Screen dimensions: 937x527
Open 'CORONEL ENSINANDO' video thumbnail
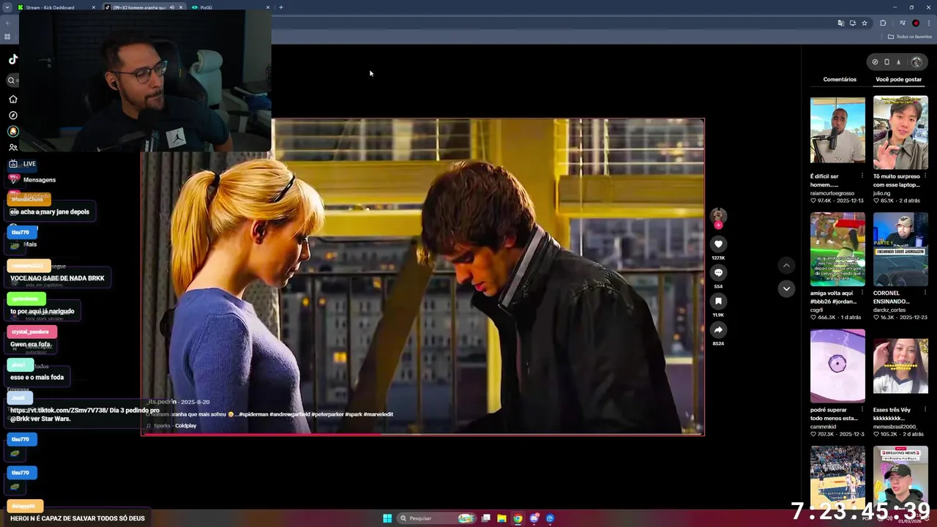tap(900, 250)
